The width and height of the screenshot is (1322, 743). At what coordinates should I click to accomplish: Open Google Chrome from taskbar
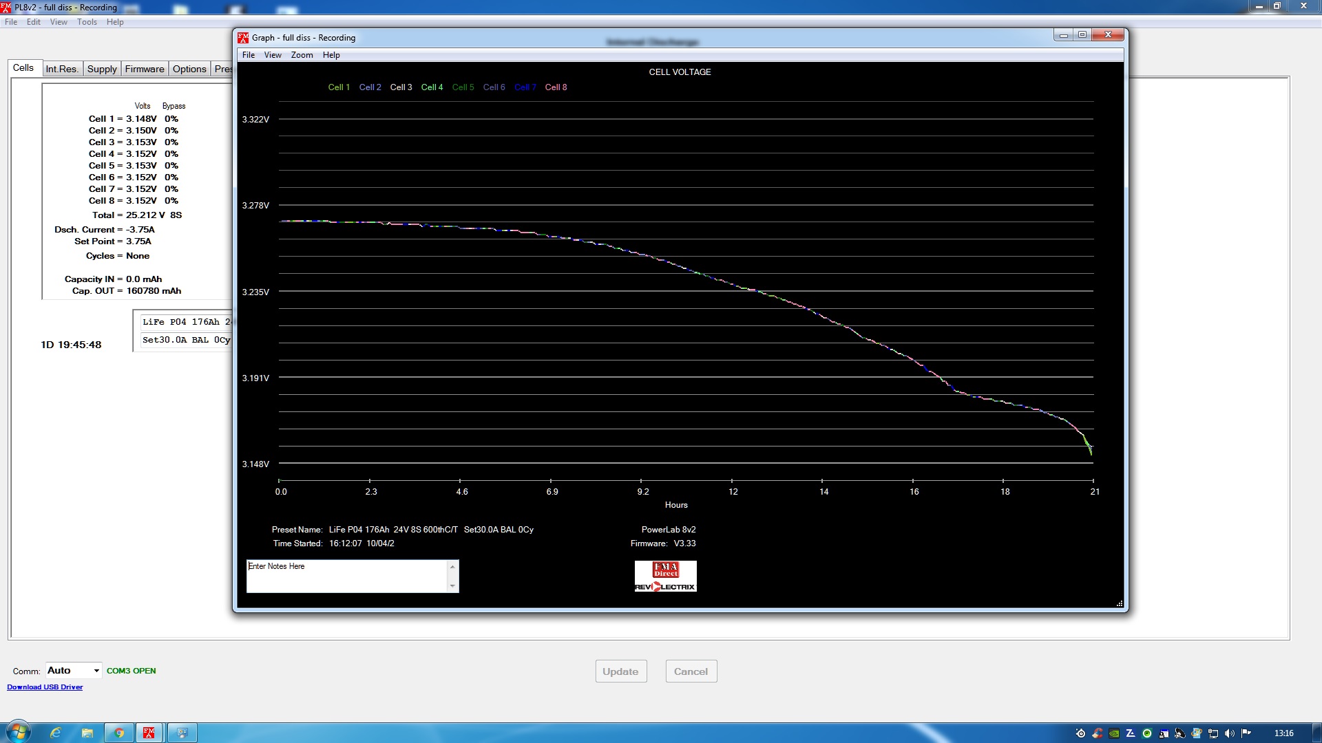coord(119,733)
